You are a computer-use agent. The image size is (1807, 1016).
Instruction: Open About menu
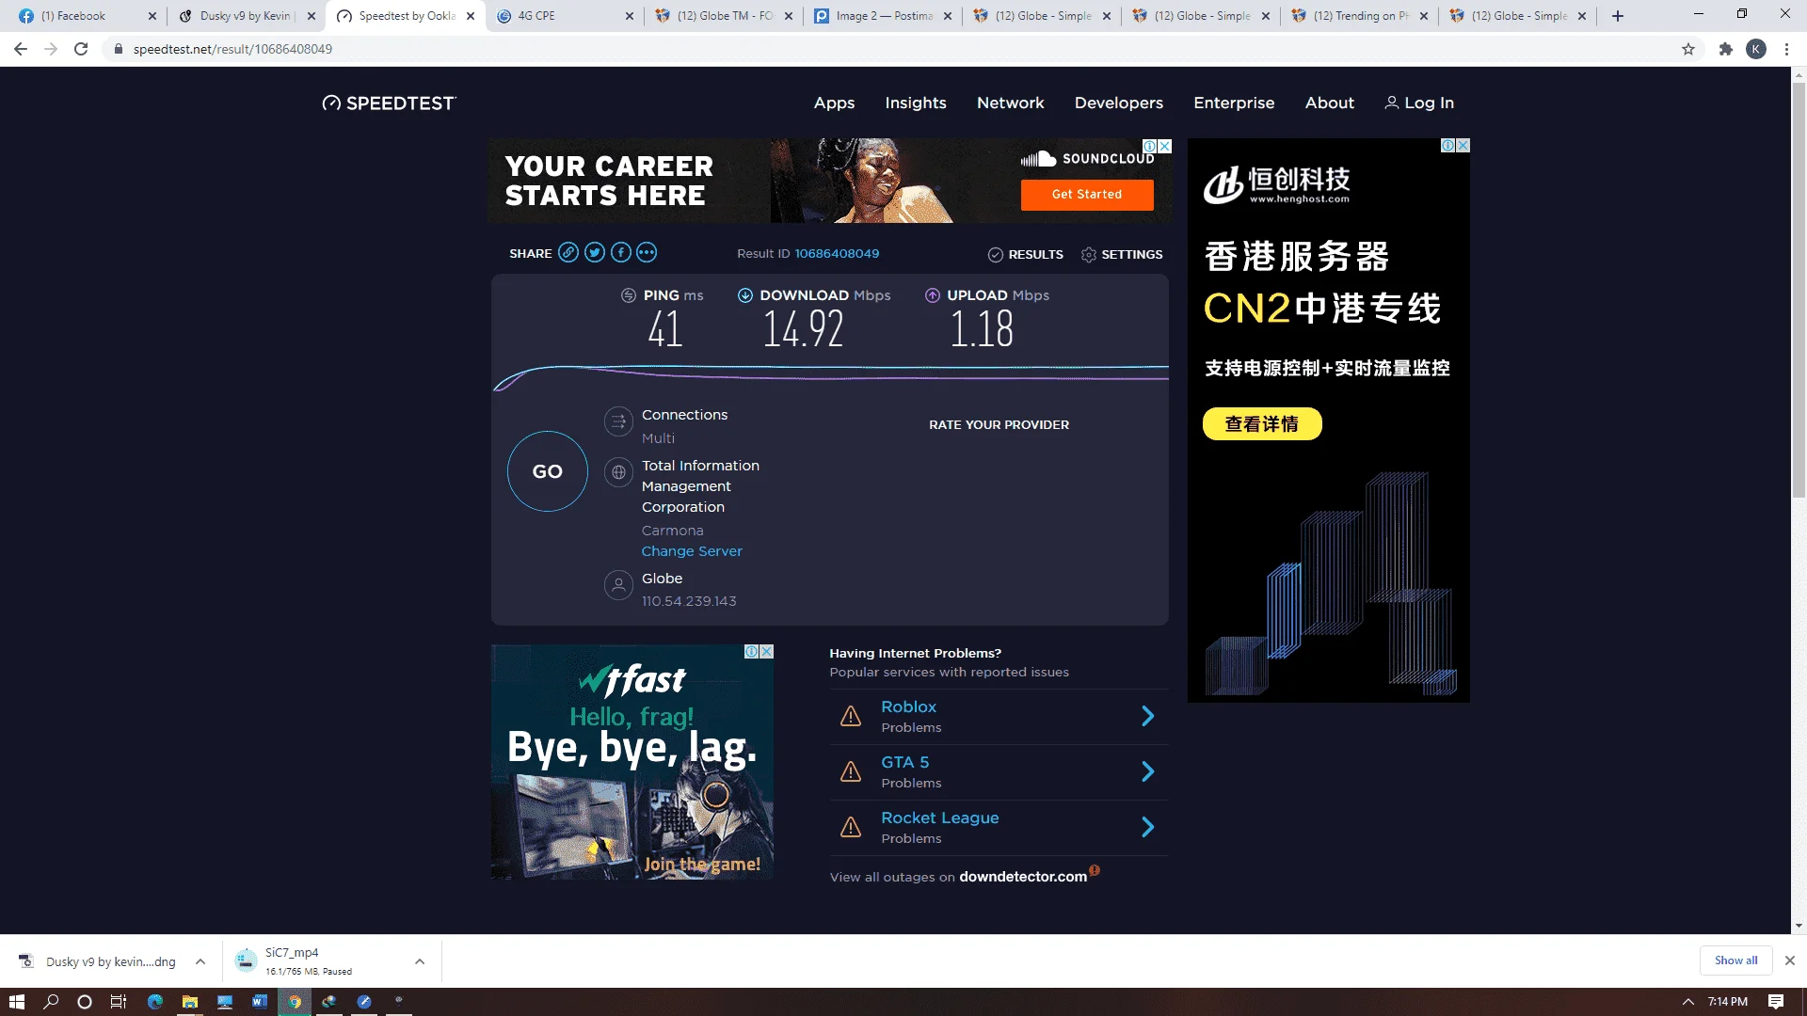click(1329, 103)
